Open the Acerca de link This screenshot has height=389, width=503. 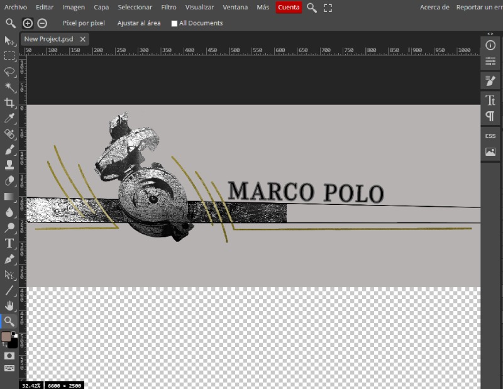pyautogui.click(x=434, y=7)
